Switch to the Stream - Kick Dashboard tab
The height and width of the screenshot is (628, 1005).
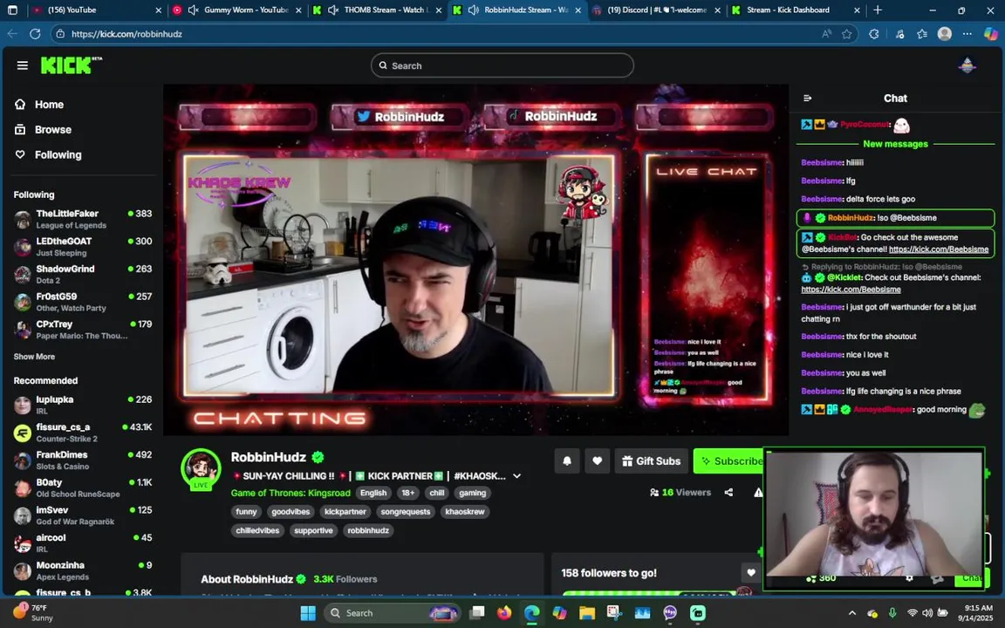click(x=796, y=10)
